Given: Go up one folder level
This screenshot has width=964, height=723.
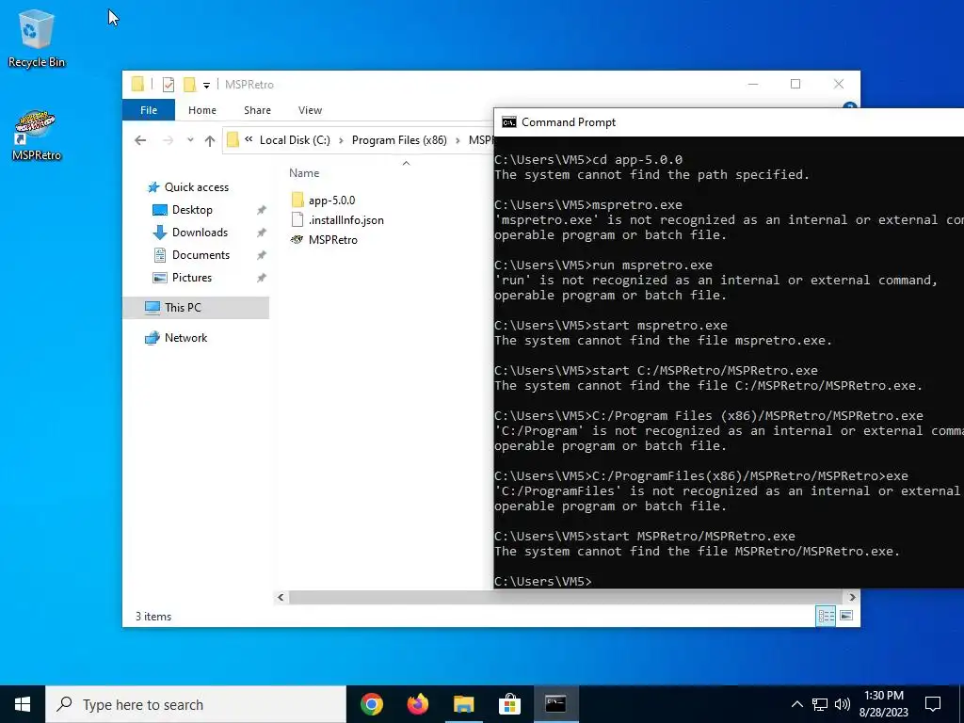Looking at the screenshot, I should click(x=210, y=140).
